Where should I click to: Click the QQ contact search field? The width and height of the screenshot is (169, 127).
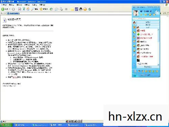(146, 19)
